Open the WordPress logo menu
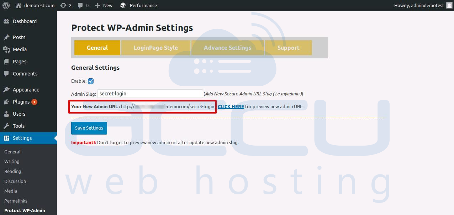 (x=6, y=5)
